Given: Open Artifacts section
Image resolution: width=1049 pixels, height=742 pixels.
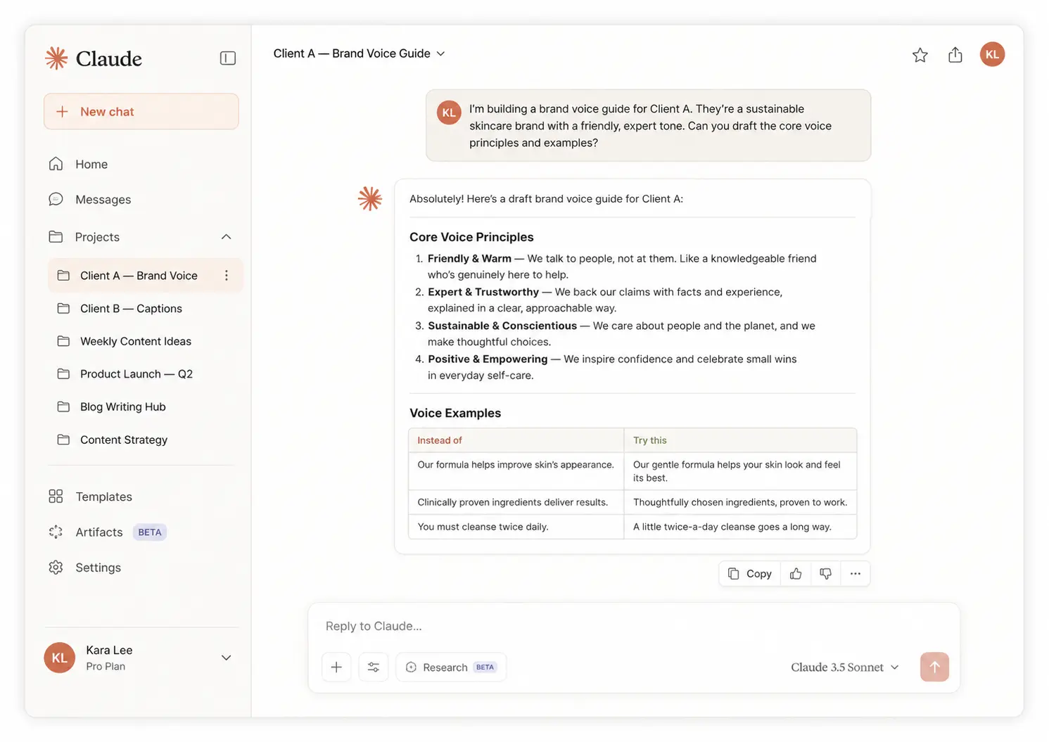Looking at the screenshot, I should click(99, 532).
